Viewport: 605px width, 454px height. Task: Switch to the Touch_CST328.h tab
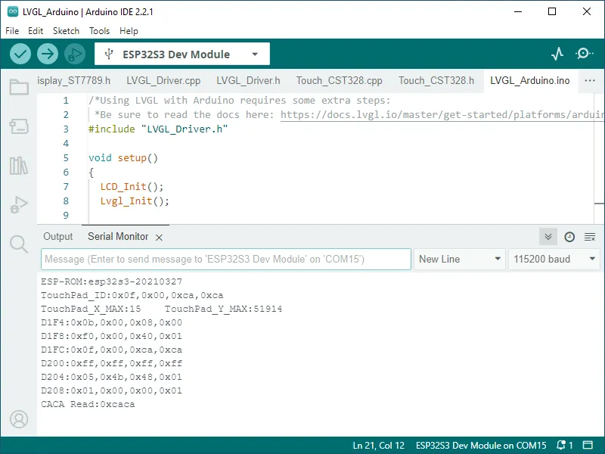point(436,80)
